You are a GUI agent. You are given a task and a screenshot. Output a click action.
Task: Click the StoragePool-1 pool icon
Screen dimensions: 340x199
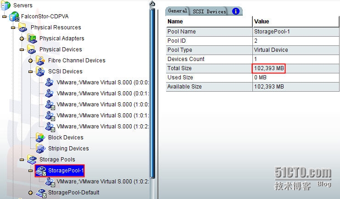click(41, 171)
